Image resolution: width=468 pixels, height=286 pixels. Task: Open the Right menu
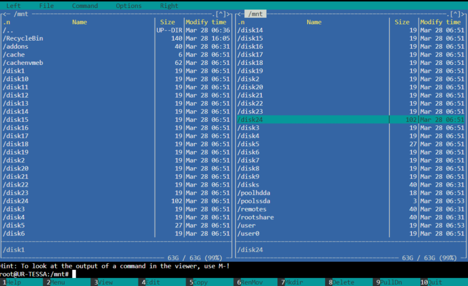coord(169,6)
